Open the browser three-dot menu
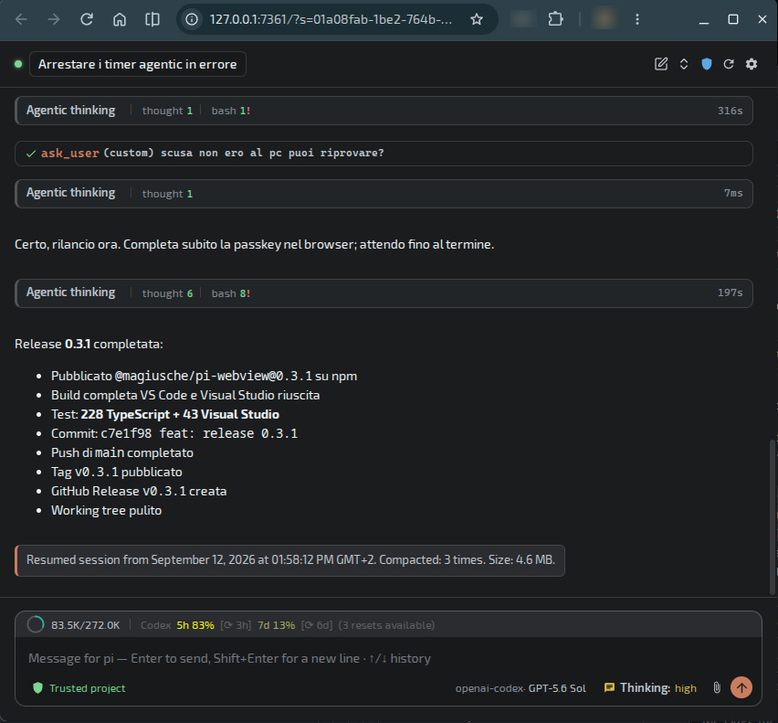778x723 pixels. (x=637, y=19)
